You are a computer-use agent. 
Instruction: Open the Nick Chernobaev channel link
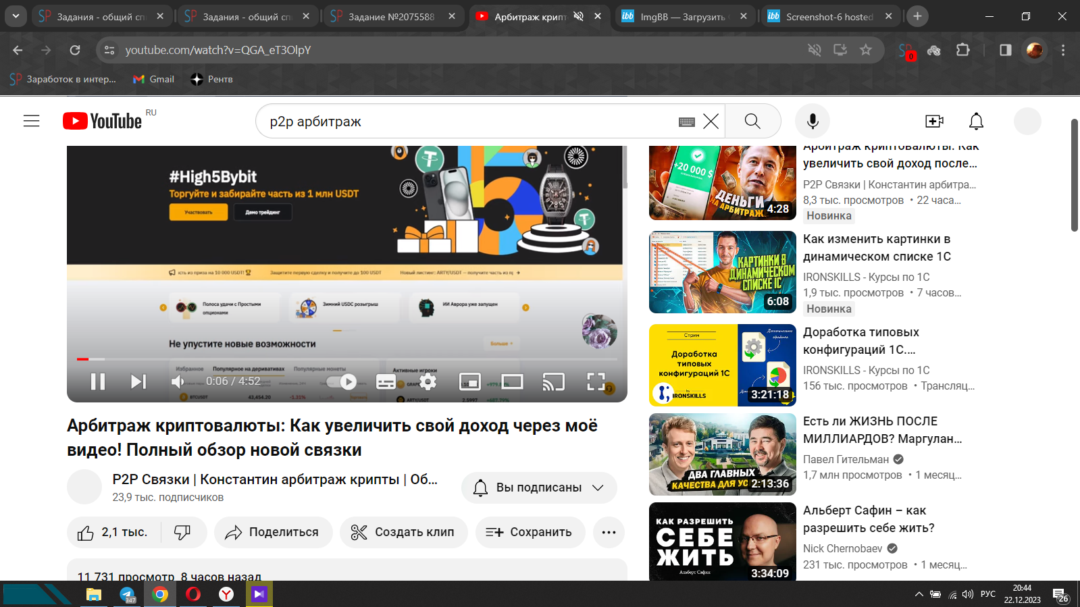842,548
